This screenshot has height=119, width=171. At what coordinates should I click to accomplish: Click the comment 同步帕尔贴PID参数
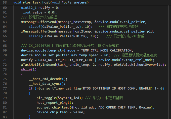tap(129, 36)
